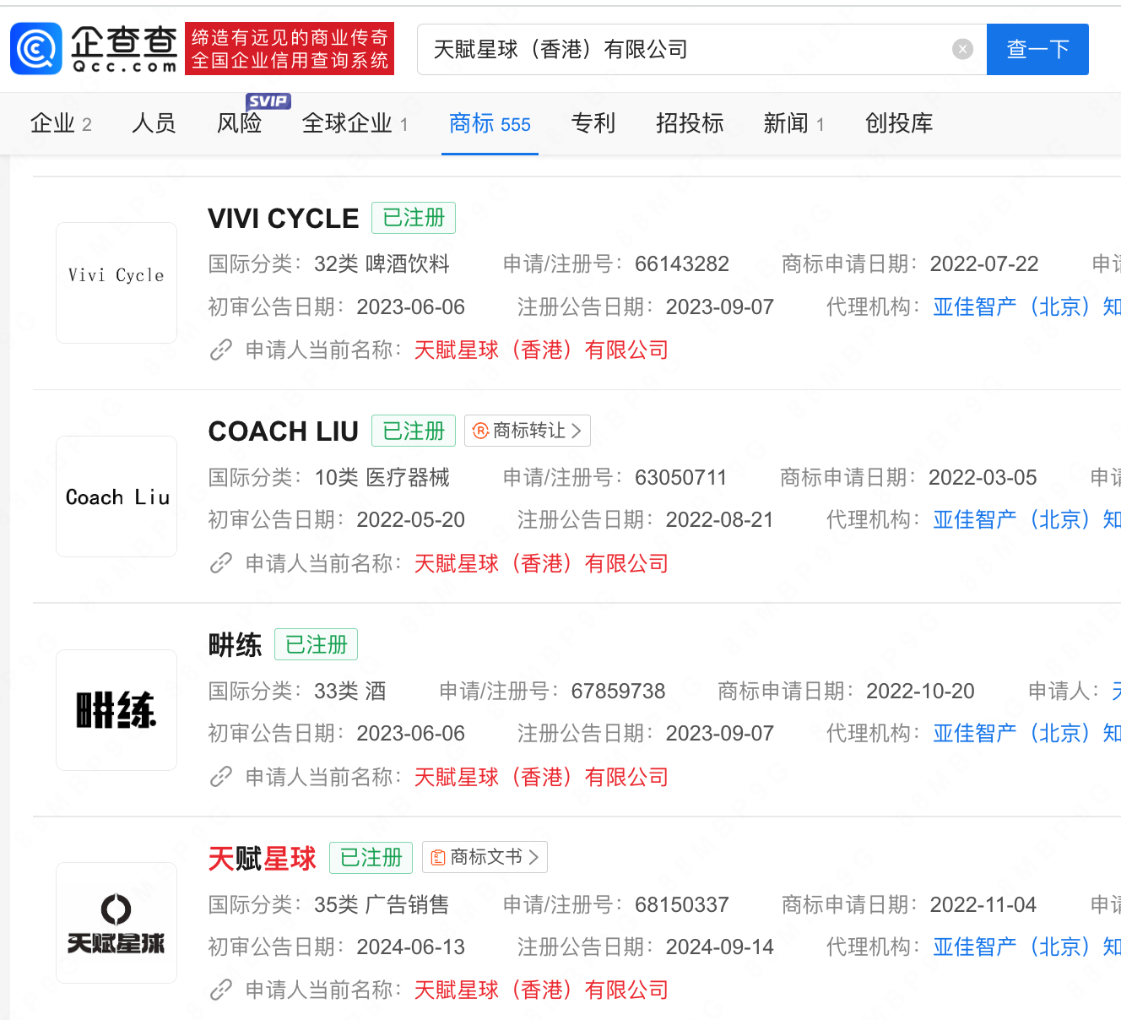Viewport: 1121px width, 1020px height.
Task: Click application date 2022-07-22
Action: 984,263
